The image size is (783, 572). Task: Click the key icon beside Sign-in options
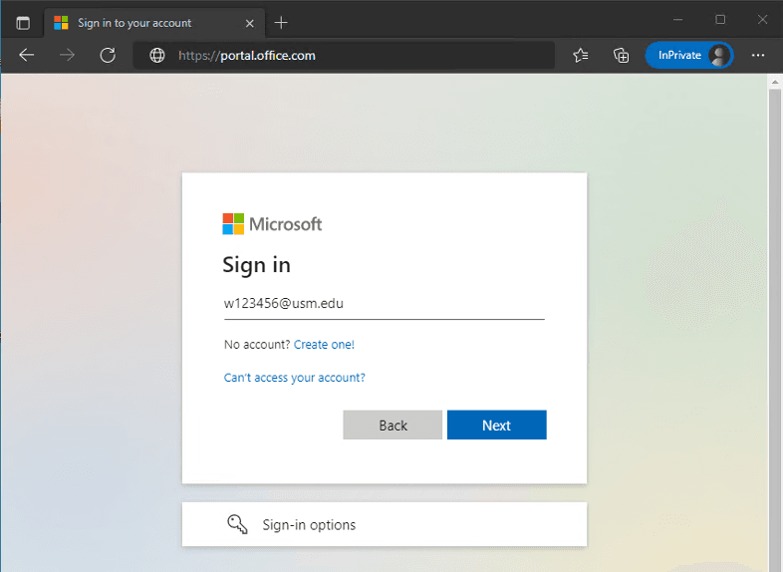237,524
